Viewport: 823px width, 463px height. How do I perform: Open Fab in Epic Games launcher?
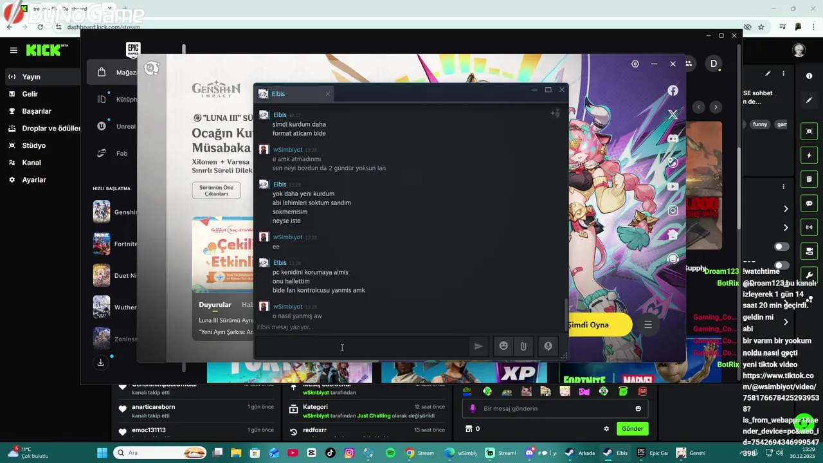coord(113,154)
